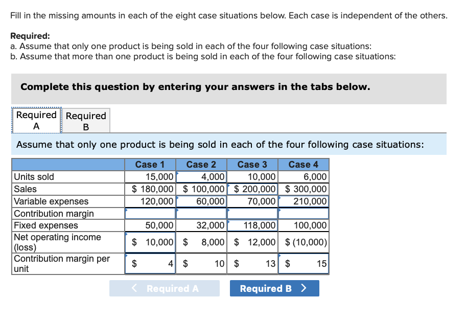The width and height of the screenshot is (466, 321).
Task: Click the Contribution margin cell for Case 2
Action: click(x=201, y=213)
